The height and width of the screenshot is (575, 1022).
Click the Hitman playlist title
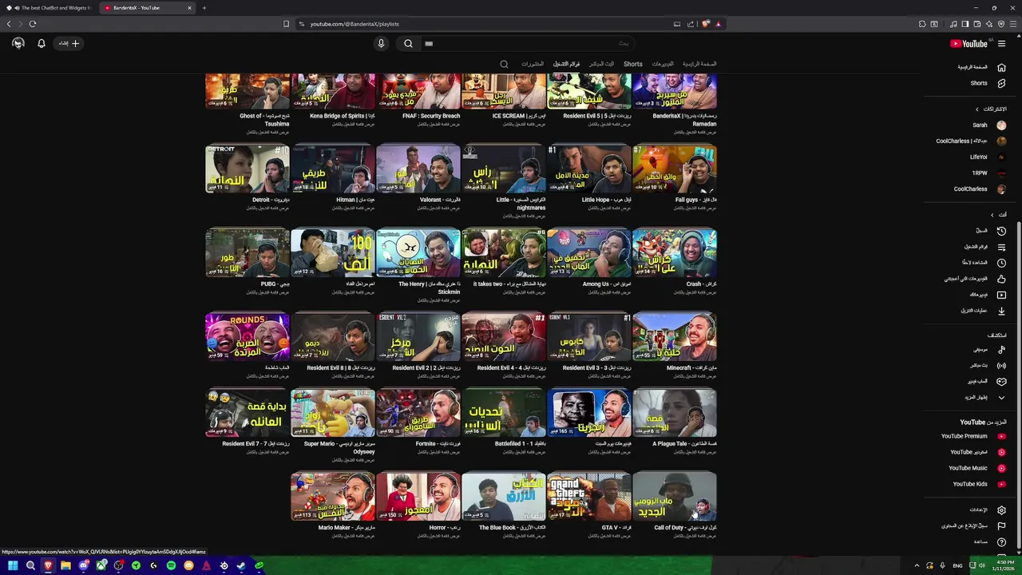point(355,200)
